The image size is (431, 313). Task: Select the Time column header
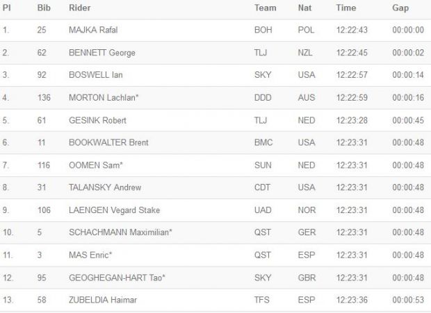click(345, 8)
